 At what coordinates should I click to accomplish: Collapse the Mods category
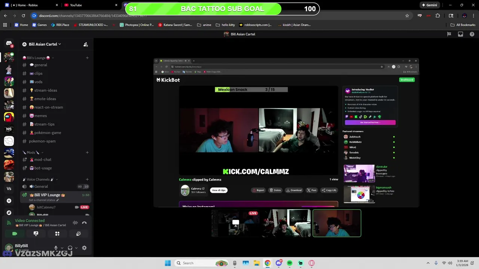click(x=33, y=152)
